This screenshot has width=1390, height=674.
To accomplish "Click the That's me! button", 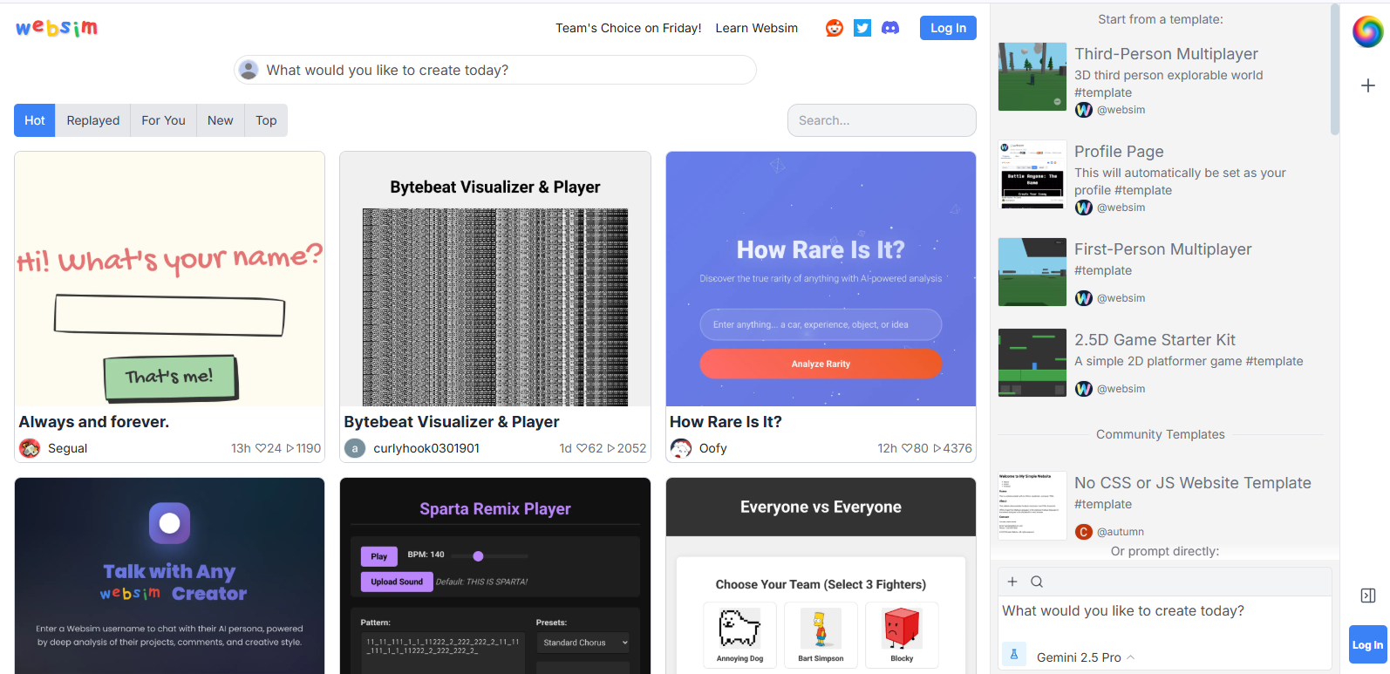I will 170,377.
